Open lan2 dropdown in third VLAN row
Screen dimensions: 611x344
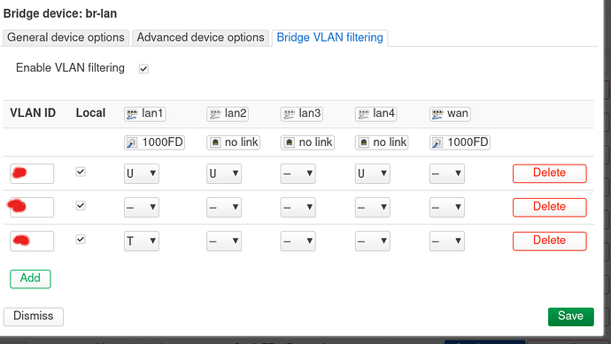click(224, 241)
